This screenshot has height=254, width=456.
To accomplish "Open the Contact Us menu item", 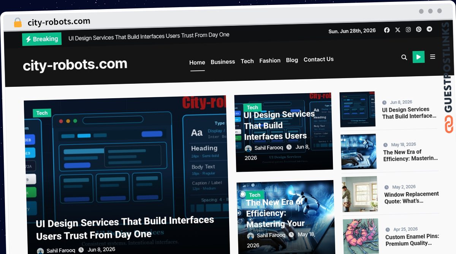I will click(x=318, y=59).
